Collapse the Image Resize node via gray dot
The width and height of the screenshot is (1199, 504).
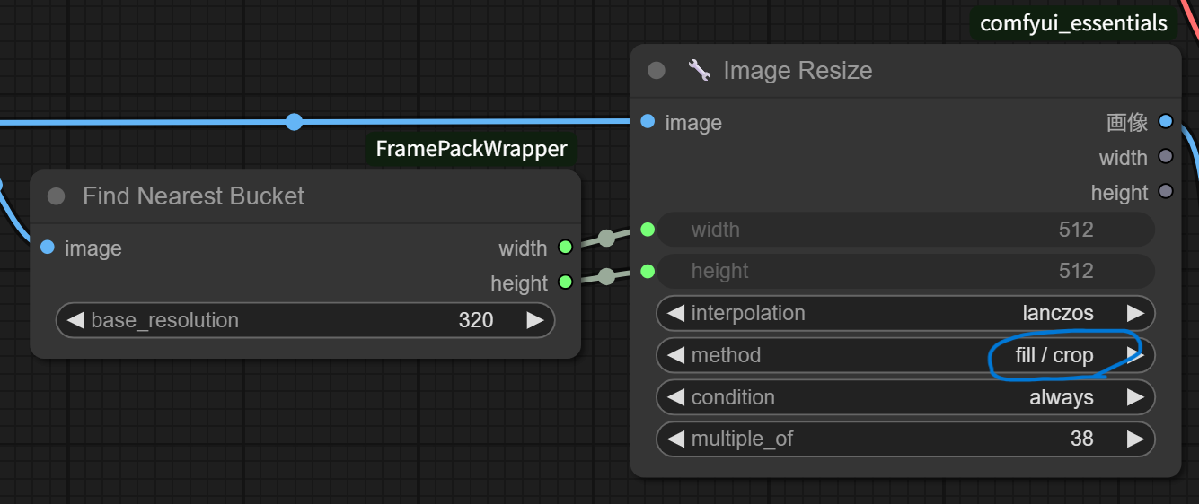tap(657, 70)
